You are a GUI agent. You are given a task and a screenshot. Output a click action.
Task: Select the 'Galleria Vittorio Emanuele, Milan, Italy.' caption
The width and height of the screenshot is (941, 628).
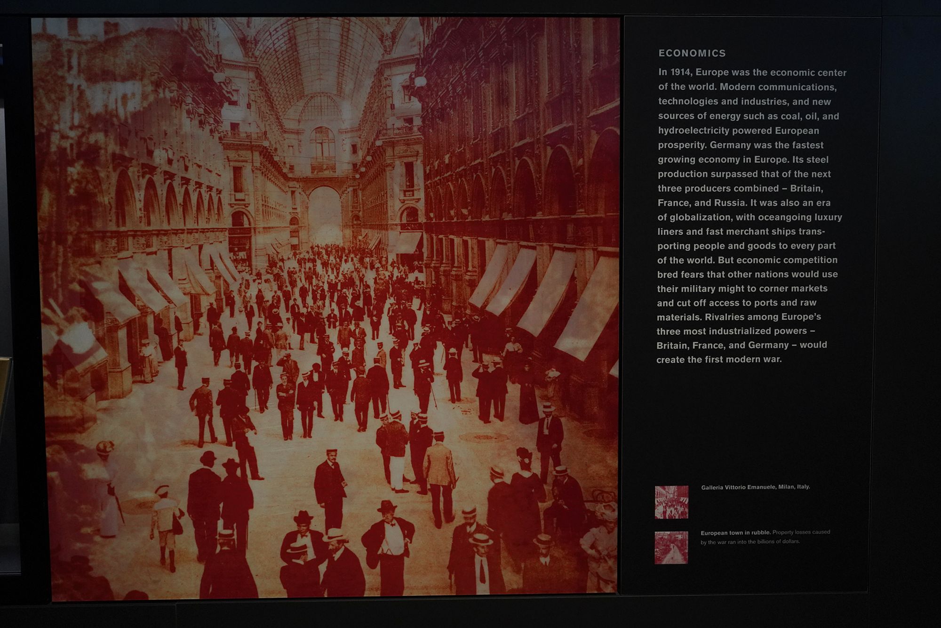[x=755, y=487]
